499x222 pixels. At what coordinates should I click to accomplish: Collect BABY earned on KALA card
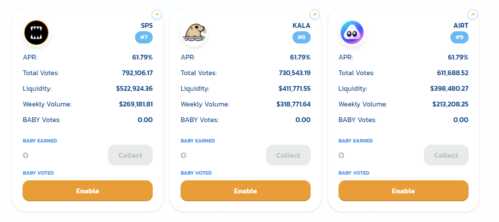[288, 155]
